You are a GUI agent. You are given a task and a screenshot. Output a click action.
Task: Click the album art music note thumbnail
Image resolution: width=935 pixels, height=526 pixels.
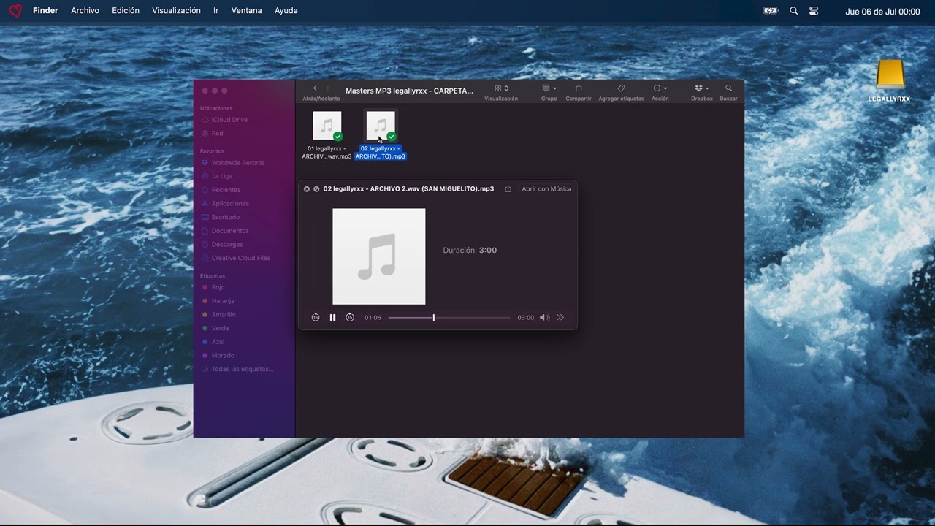[378, 256]
